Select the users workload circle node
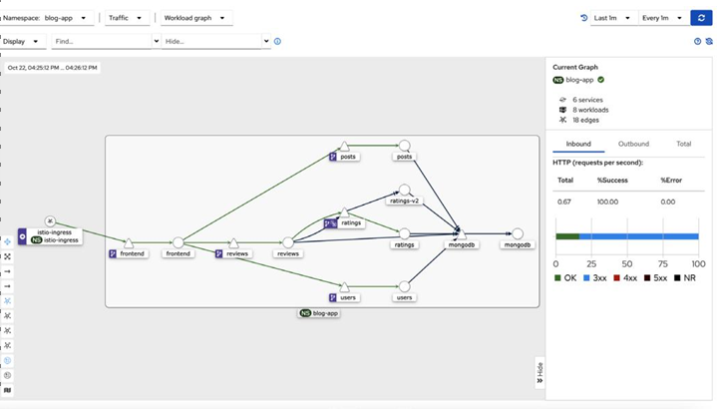Screen dimensions: 718x409 (x=404, y=286)
